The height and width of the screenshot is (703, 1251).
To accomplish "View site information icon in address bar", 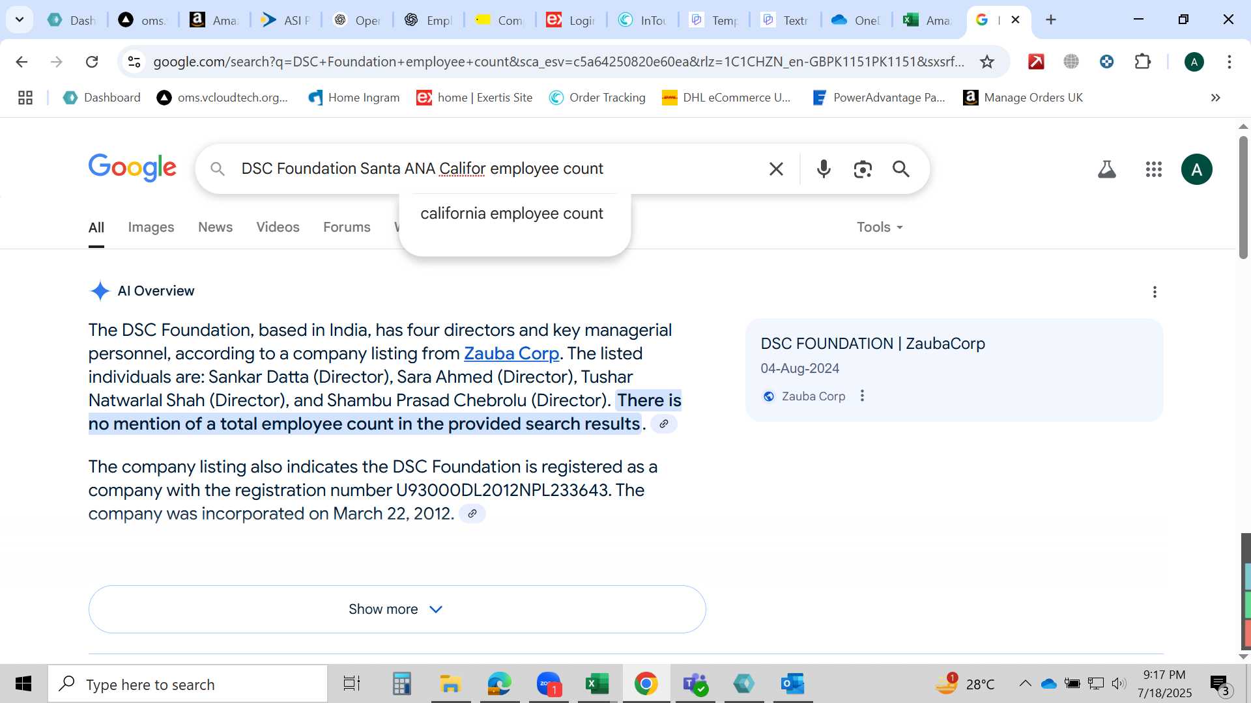I will [134, 62].
